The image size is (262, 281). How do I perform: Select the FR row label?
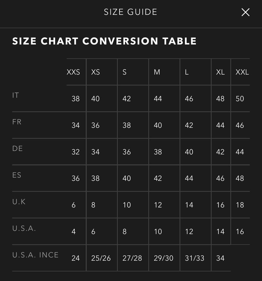pos(17,122)
